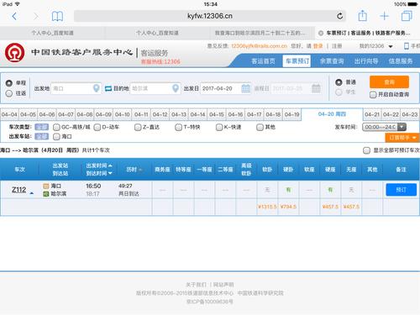Click the register link in header
Image resolution: width=420 pixels, height=315 pixels.
pos(337,46)
